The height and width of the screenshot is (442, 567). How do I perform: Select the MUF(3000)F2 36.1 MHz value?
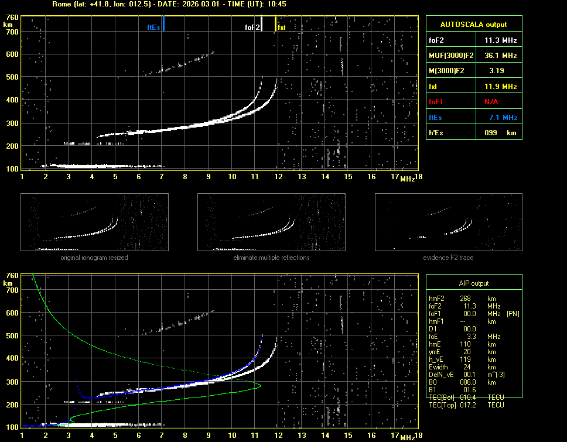coord(500,56)
